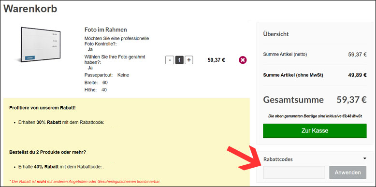Collapse the Rabattcodes section arrow
This screenshot has width=376, height=187.
(x=365, y=158)
